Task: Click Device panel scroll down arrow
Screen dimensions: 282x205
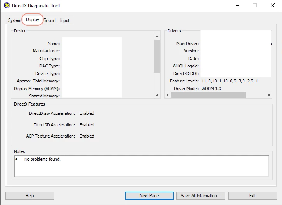Action: (157, 95)
